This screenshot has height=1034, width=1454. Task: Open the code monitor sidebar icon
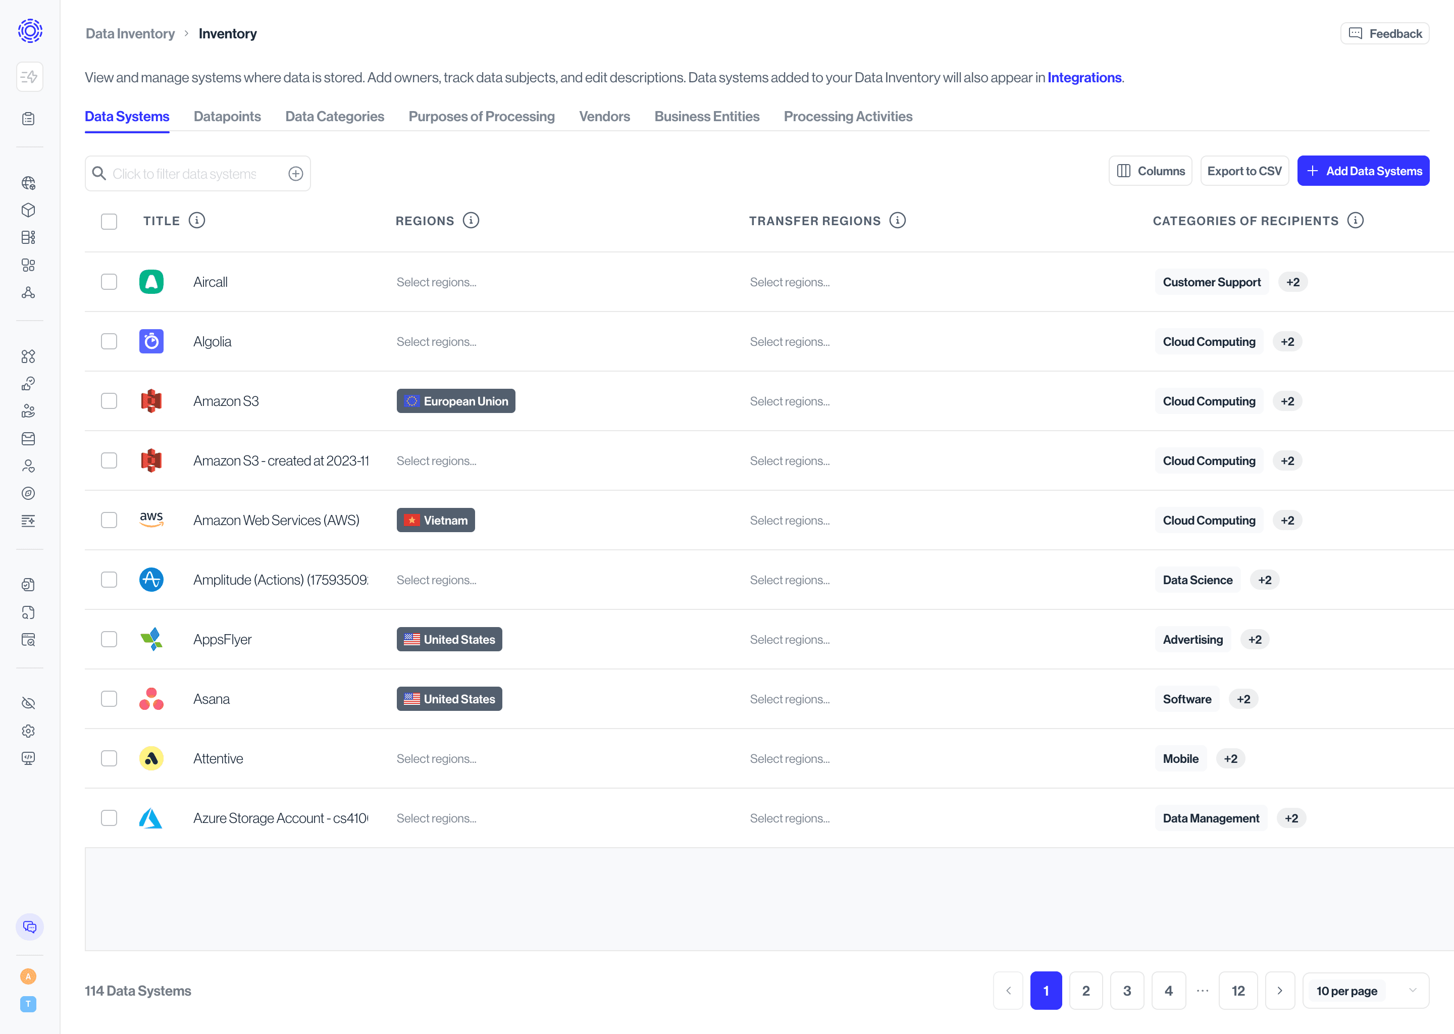click(29, 758)
